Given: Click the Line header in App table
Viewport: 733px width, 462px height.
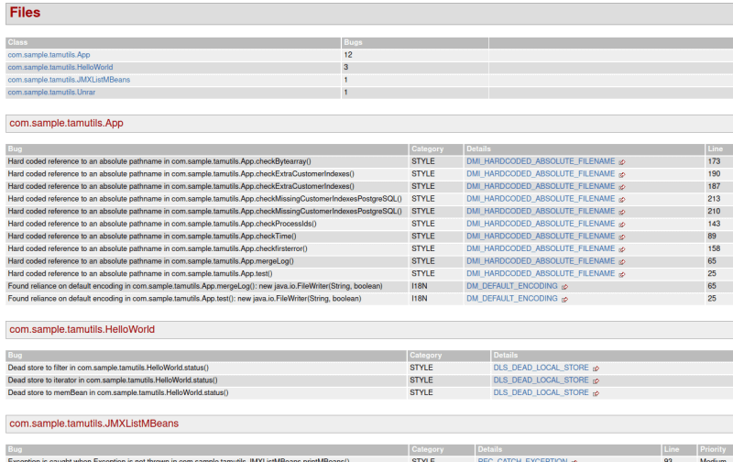Looking at the screenshot, I should tap(716, 148).
